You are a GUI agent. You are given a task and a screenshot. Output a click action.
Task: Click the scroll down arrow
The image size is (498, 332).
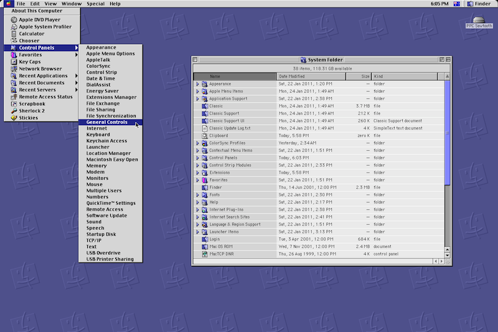[x=447, y=255]
